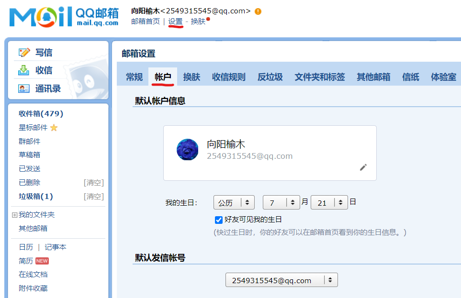
Task: Uncheck 好友可见我的生日 checkbox
Action: point(219,220)
